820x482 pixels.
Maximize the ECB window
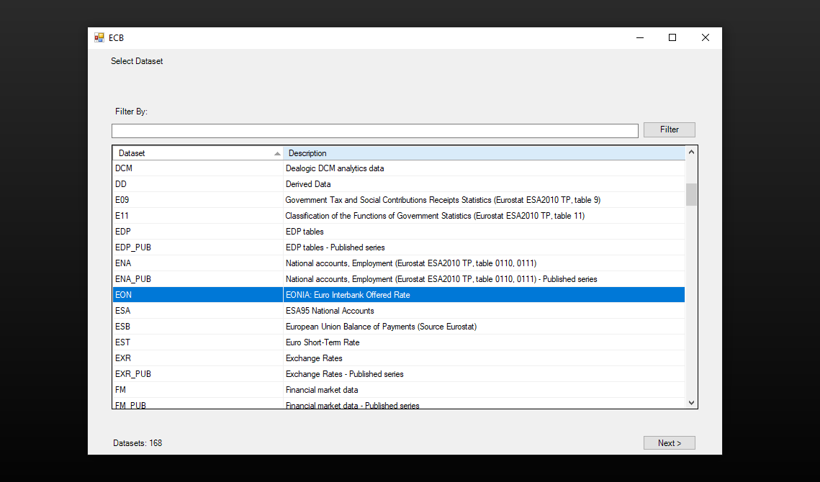672,38
